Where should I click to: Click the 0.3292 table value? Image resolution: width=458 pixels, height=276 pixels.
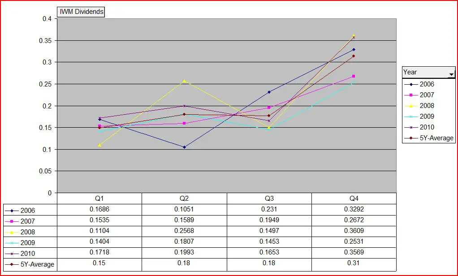[x=354, y=209]
